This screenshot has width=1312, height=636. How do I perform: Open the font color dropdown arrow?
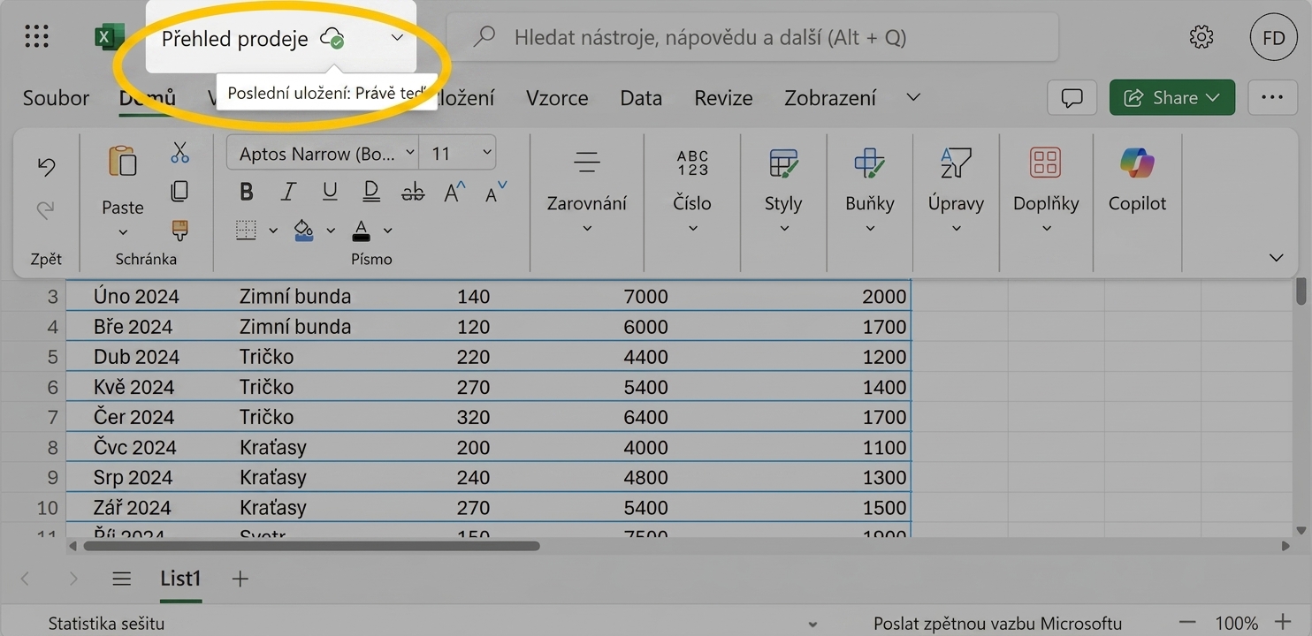(x=387, y=231)
